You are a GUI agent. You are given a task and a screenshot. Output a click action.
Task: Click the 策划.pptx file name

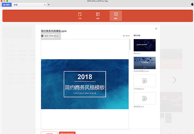click(137, 54)
